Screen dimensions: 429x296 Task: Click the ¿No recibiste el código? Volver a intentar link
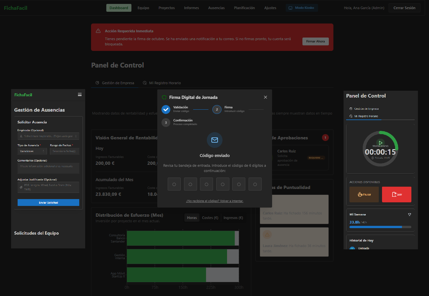[215, 201]
